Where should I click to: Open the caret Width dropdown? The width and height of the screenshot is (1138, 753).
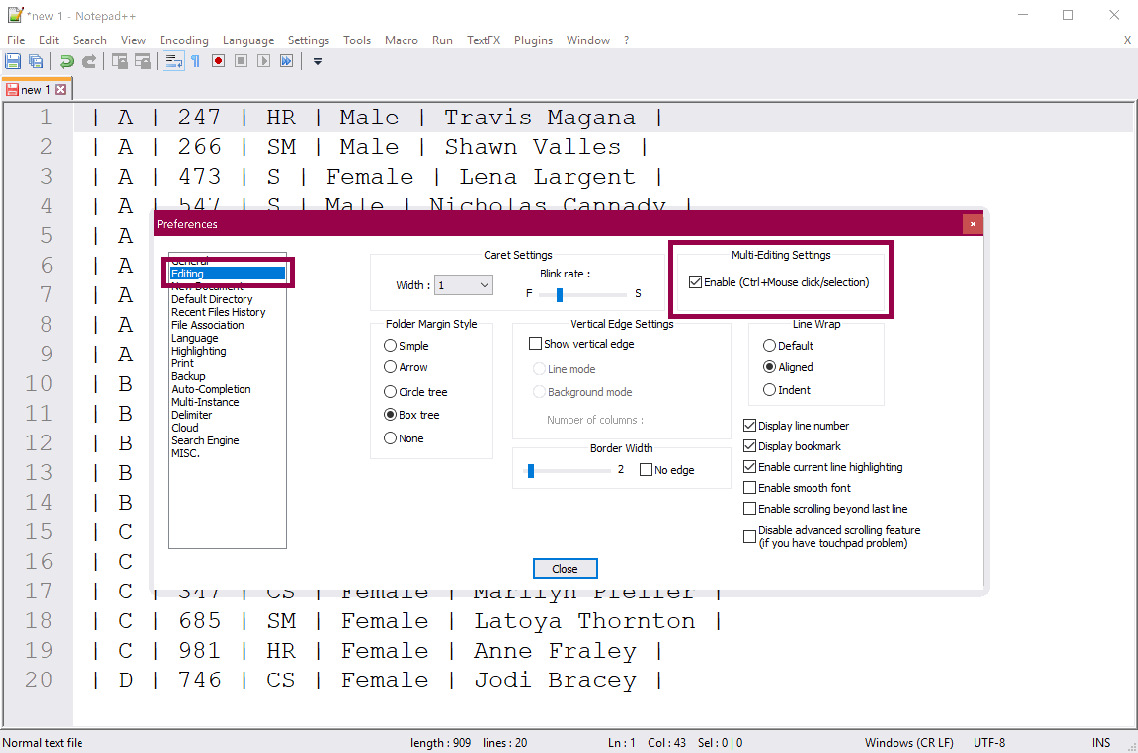[x=463, y=285]
